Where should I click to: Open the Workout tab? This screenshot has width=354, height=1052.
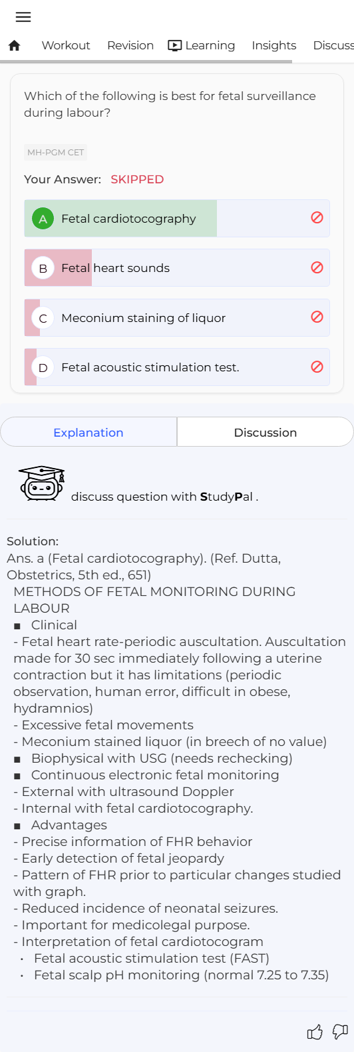[66, 45]
